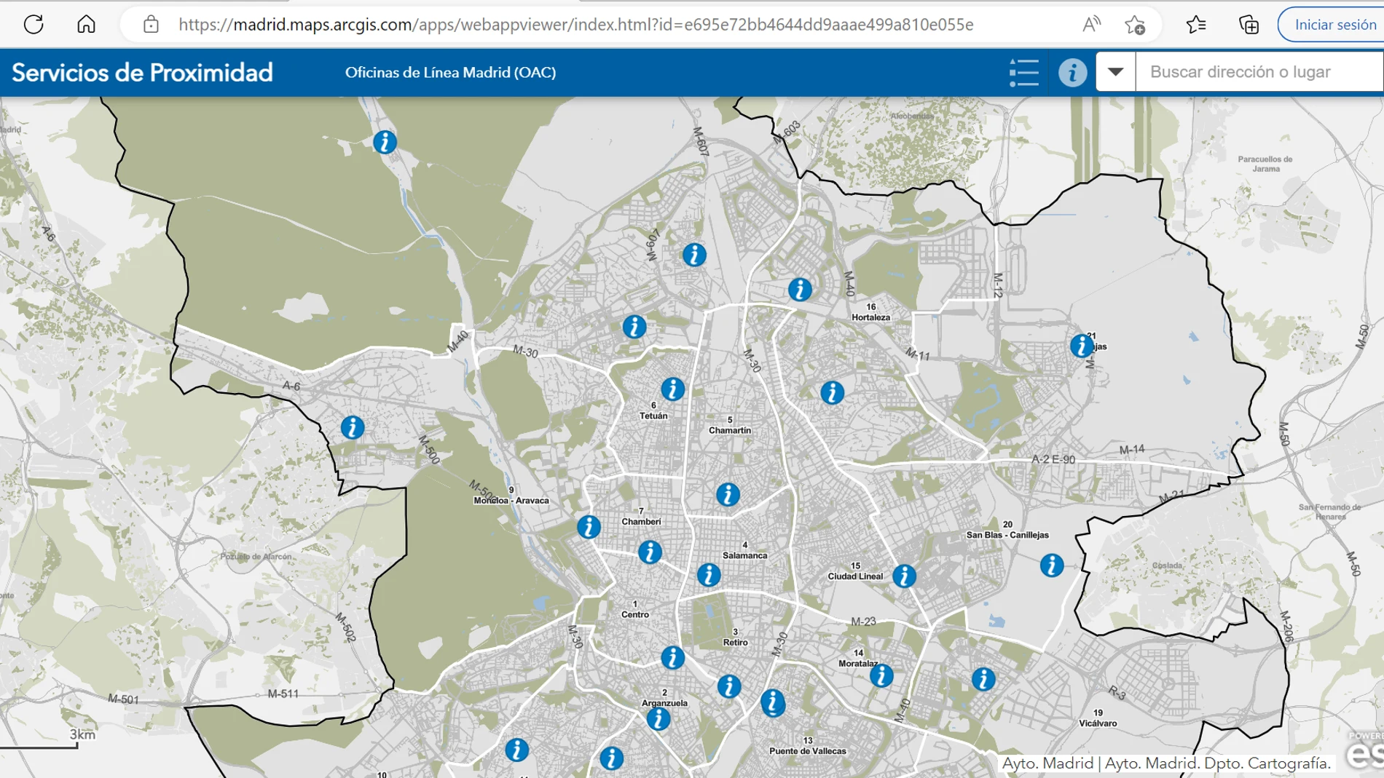Click Iniciar sesión button
Viewport: 1384px width, 778px height.
(1334, 24)
